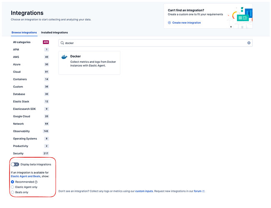The width and height of the screenshot is (271, 208).
Task: Open the Recommended help question-mark icon
Action: pos(36,182)
